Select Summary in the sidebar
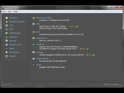Screen dimensions: 124x93 click(13, 18)
